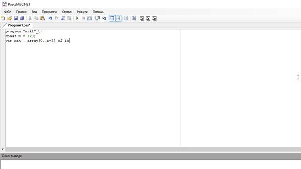Open the Правка menu
The height and width of the screenshot is (169, 301).
(21, 12)
